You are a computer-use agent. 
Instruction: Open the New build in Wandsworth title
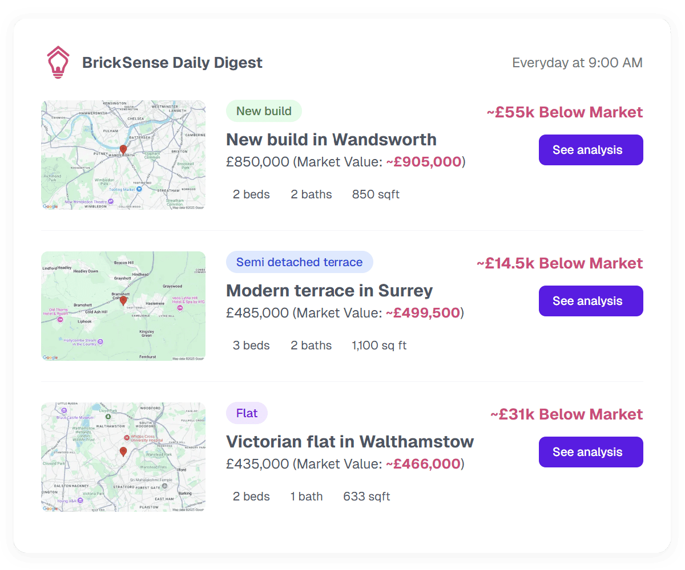pos(332,140)
